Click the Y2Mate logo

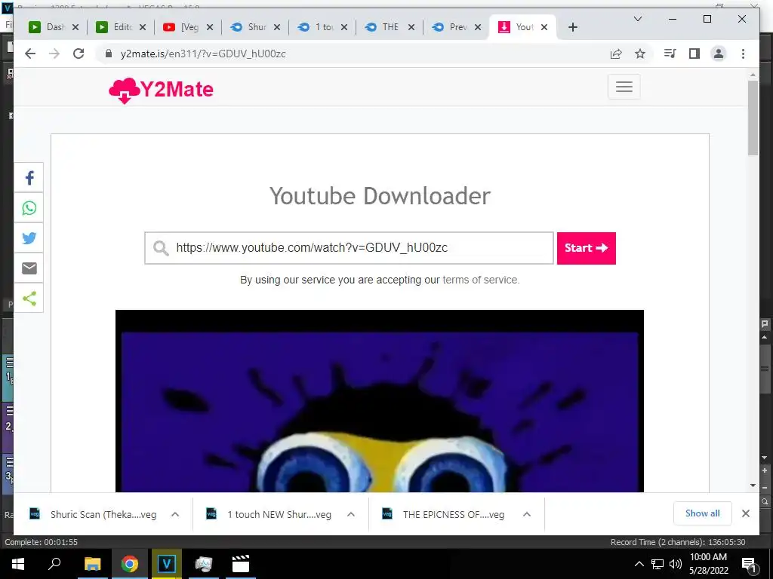coord(161,90)
